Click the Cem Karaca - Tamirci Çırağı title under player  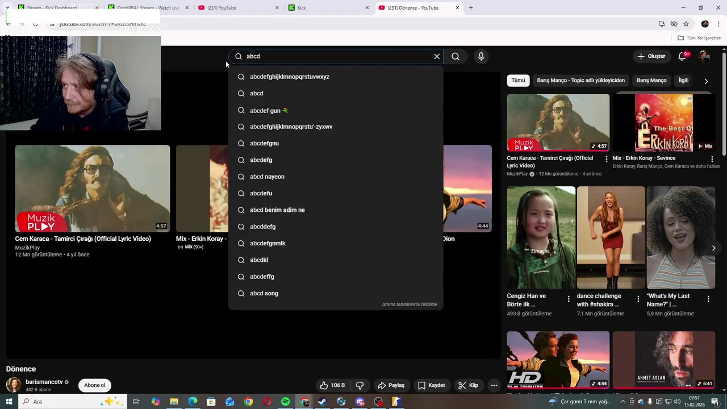click(x=83, y=239)
